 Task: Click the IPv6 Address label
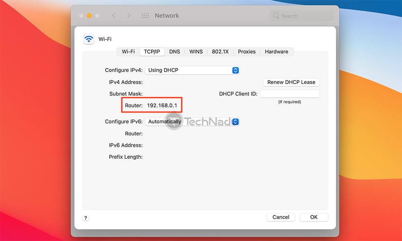[125, 145]
